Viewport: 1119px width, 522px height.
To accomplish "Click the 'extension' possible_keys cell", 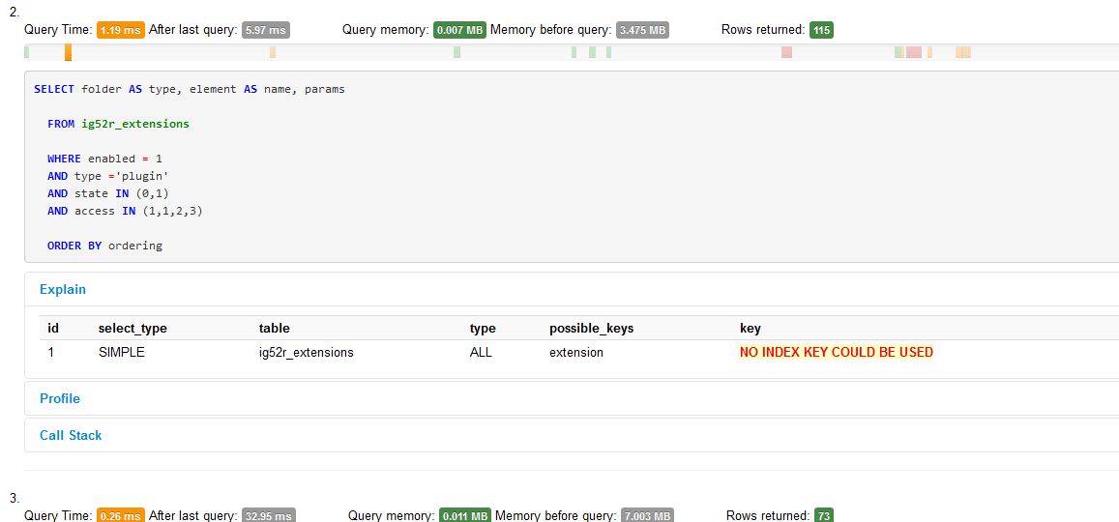I will click(575, 352).
